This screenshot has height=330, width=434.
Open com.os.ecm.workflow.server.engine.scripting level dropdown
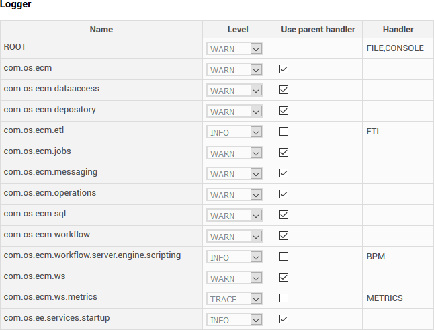234,257
